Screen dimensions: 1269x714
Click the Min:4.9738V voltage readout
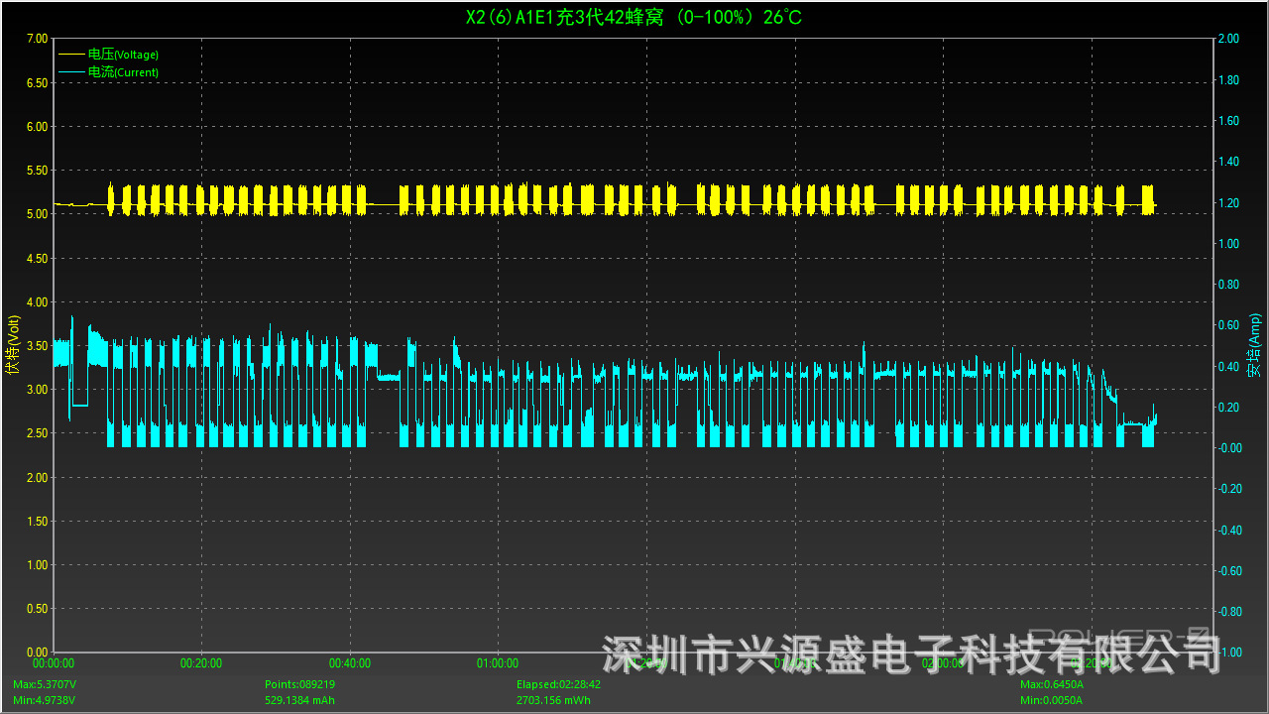tap(44, 700)
